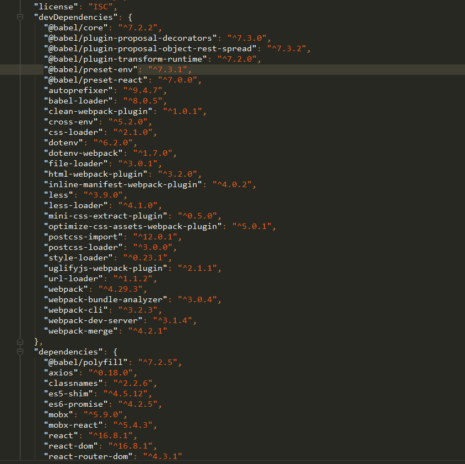Click the "webpack" key with version ^4.29.3

coord(66,289)
